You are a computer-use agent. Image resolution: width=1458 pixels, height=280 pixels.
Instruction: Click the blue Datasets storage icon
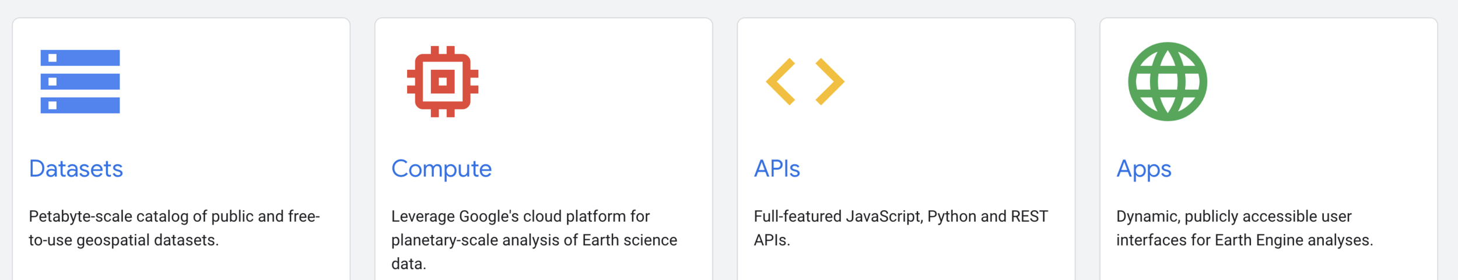coord(80,81)
